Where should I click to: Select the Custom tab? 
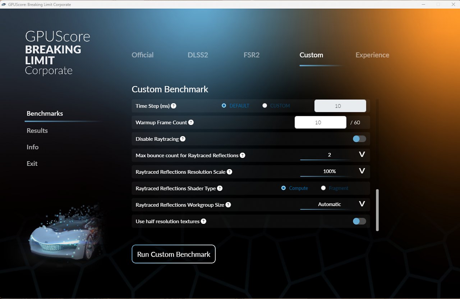click(x=311, y=55)
